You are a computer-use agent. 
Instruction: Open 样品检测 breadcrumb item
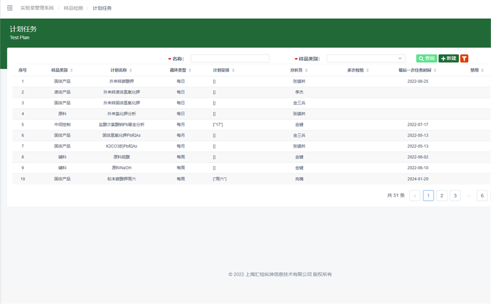click(x=73, y=8)
